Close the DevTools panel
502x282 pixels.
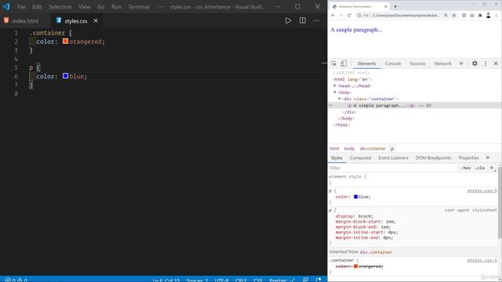point(496,63)
